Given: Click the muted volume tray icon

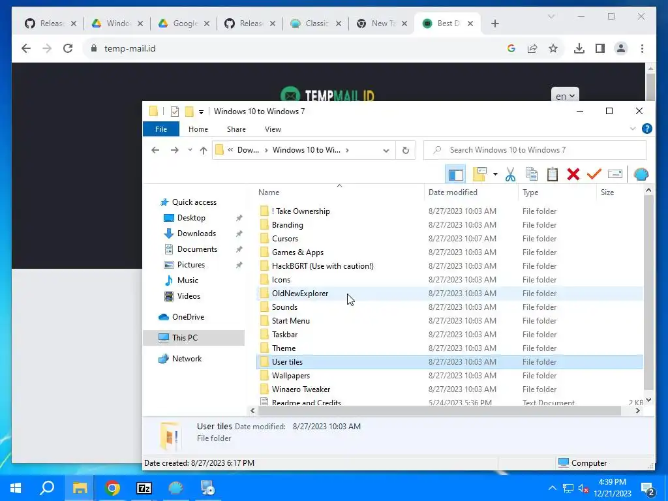Looking at the screenshot, I should point(583,489).
